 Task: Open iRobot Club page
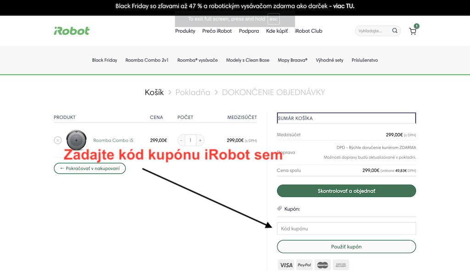coord(308,31)
